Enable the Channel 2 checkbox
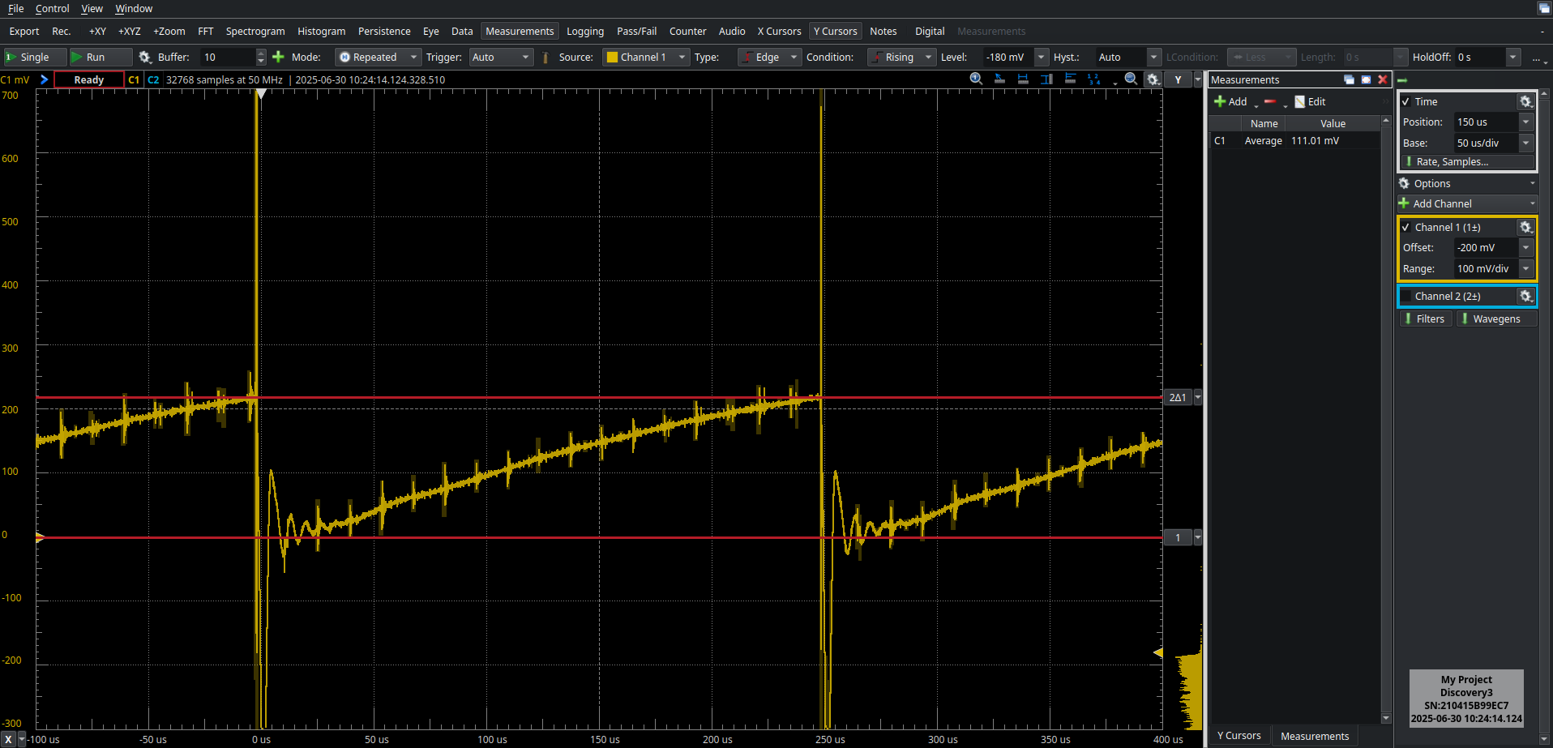This screenshot has height=748, width=1553. [x=1406, y=297]
